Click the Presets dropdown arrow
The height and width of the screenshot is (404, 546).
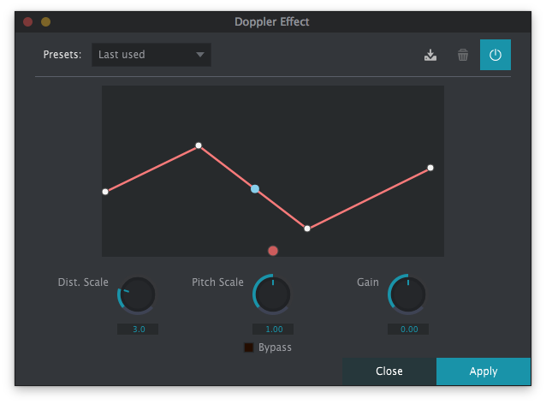200,55
